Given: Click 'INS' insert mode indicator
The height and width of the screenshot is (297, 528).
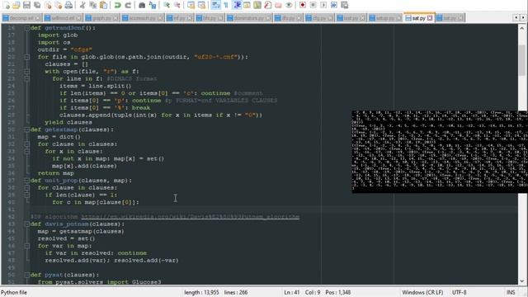Looking at the screenshot, I should pos(511,292).
